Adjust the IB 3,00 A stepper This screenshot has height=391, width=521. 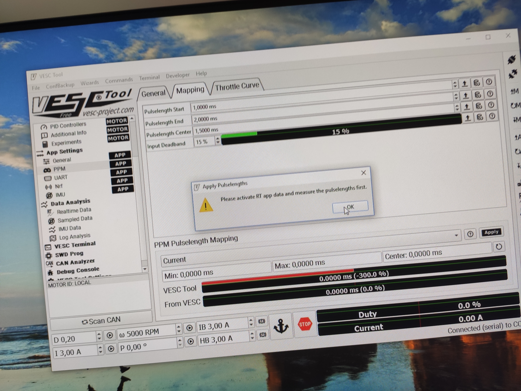click(251, 322)
